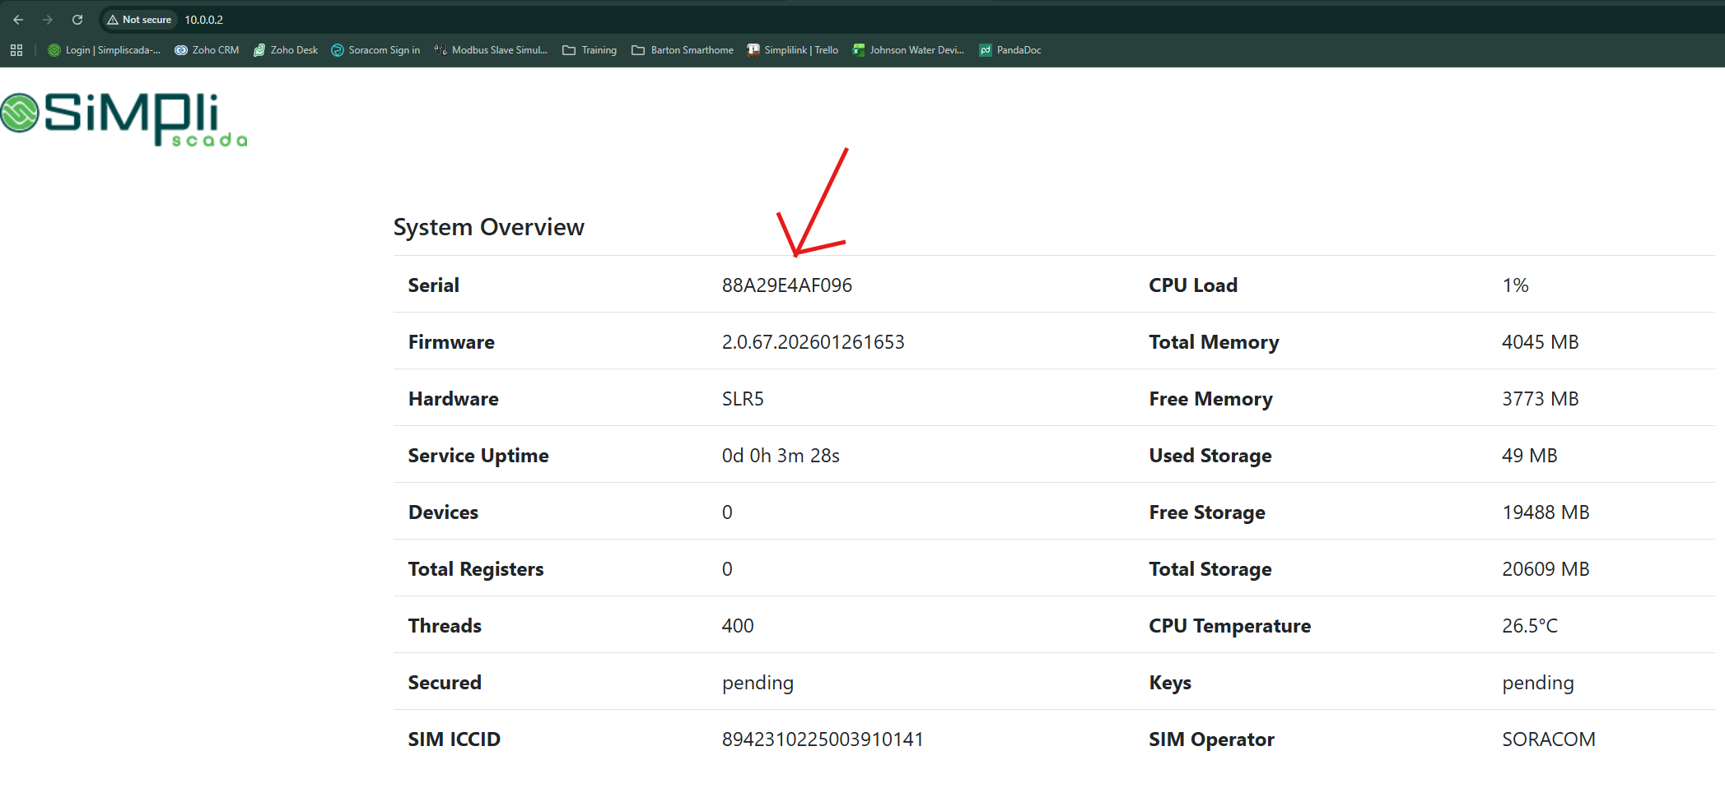The width and height of the screenshot is (1725, 788).
Task: Click the Not secure warning badge
Action: [139, 20]
